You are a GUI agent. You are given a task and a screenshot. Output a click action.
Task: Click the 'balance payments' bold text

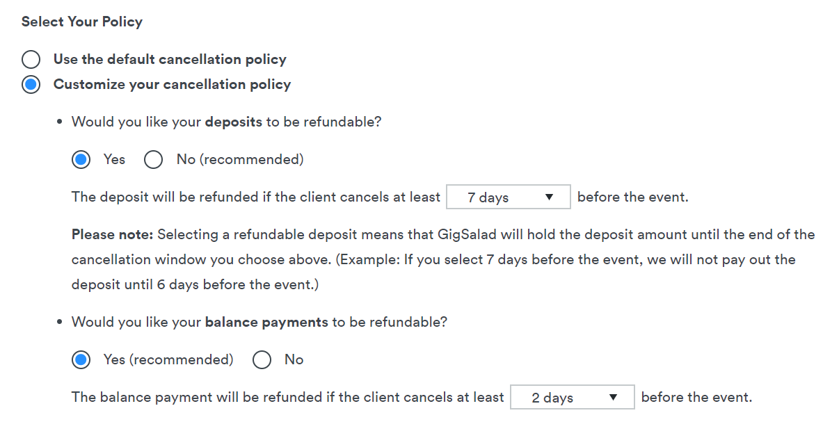pos(264,322)
